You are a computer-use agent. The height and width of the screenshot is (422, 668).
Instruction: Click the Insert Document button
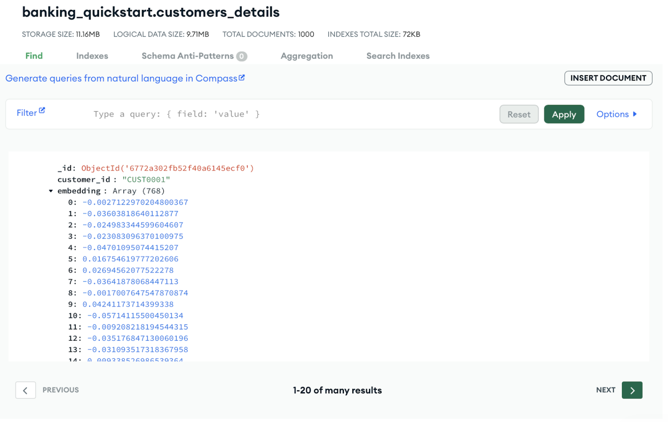point(608,78)
